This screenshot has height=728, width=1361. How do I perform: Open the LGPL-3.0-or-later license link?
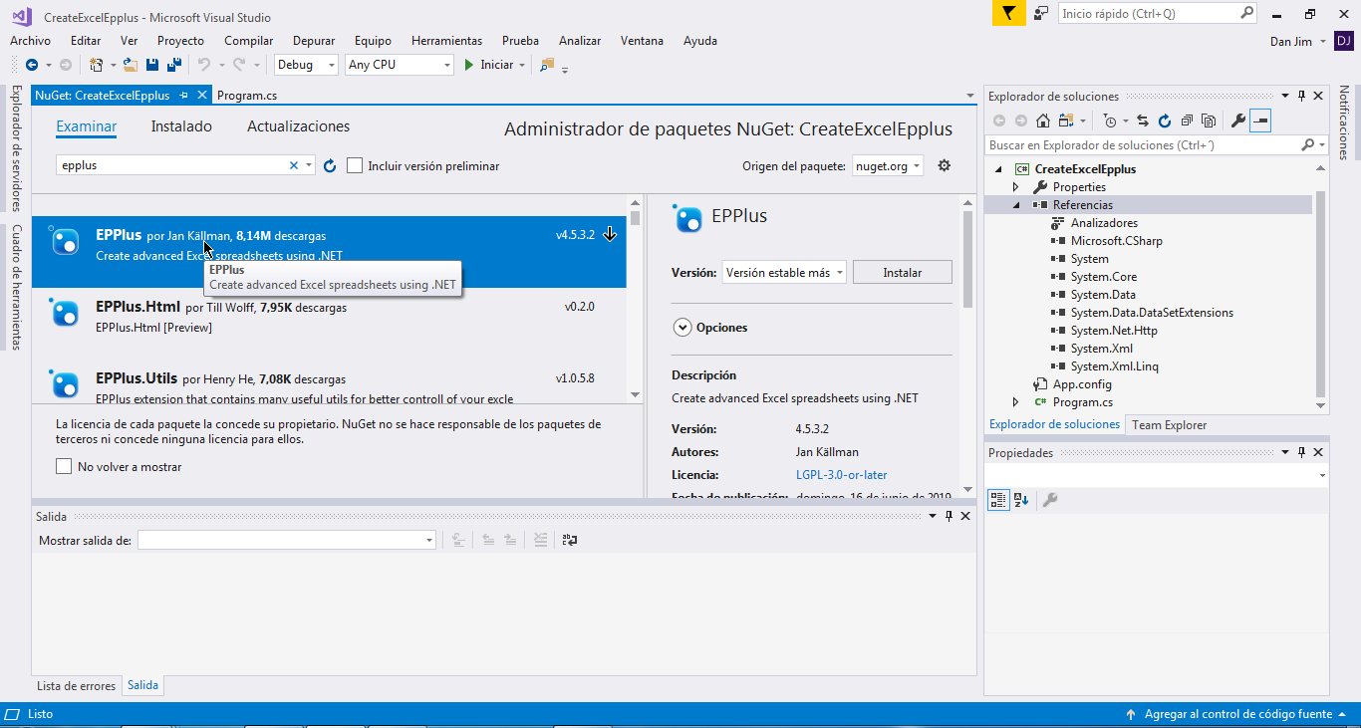pos(841,475)
